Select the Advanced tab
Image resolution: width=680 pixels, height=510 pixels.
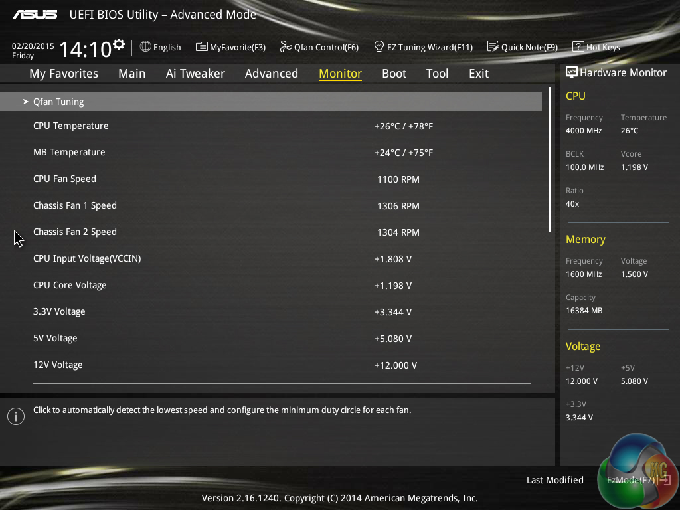tap(272, 74)
